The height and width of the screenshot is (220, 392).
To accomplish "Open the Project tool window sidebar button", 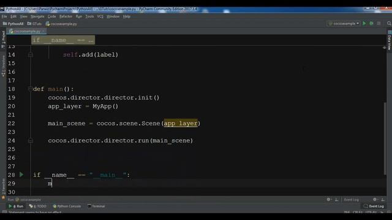I will pyautogui.click(x=3, y=39).
